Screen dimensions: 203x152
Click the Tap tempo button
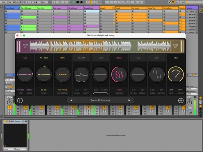10,2
